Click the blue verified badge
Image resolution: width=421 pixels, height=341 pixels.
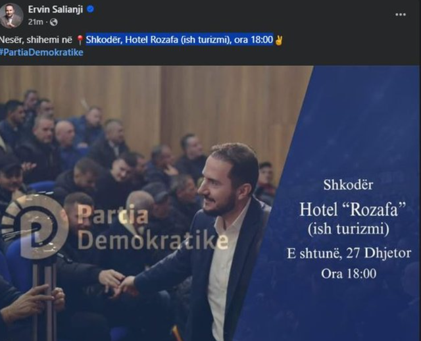point(91,9)
